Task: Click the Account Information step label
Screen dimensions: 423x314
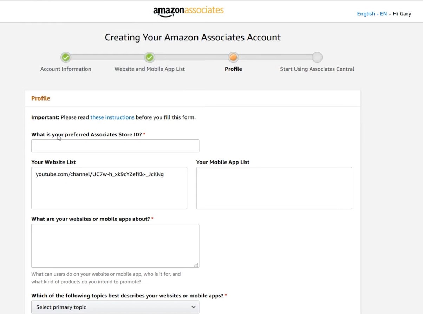Action: (66, 69)
